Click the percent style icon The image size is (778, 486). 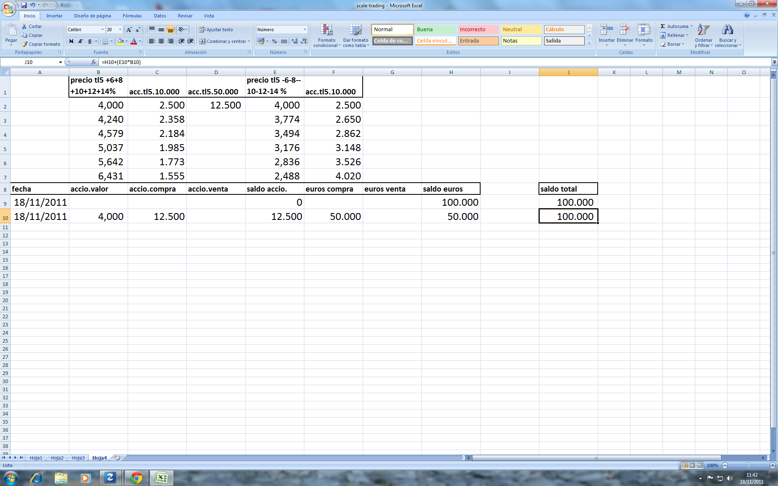click(x=274, y=41)
